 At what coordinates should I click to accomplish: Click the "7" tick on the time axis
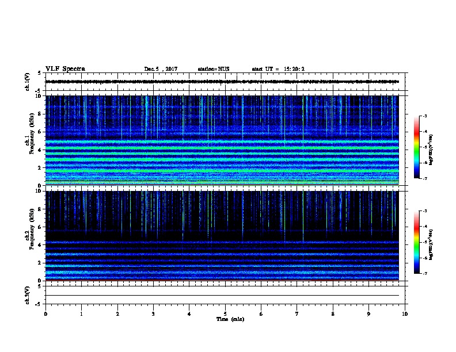[297, 314]
